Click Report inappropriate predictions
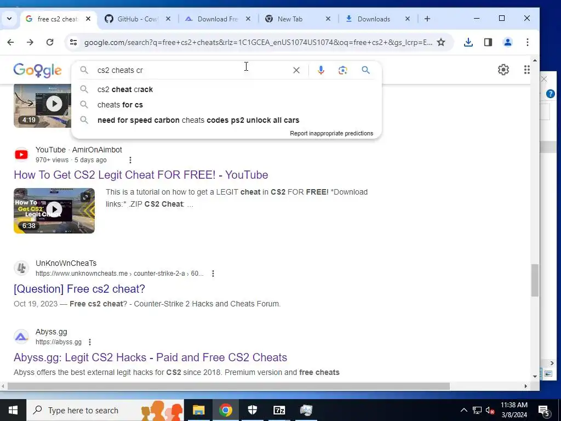This screenshot has height=421, width=561. pos(331,133)
